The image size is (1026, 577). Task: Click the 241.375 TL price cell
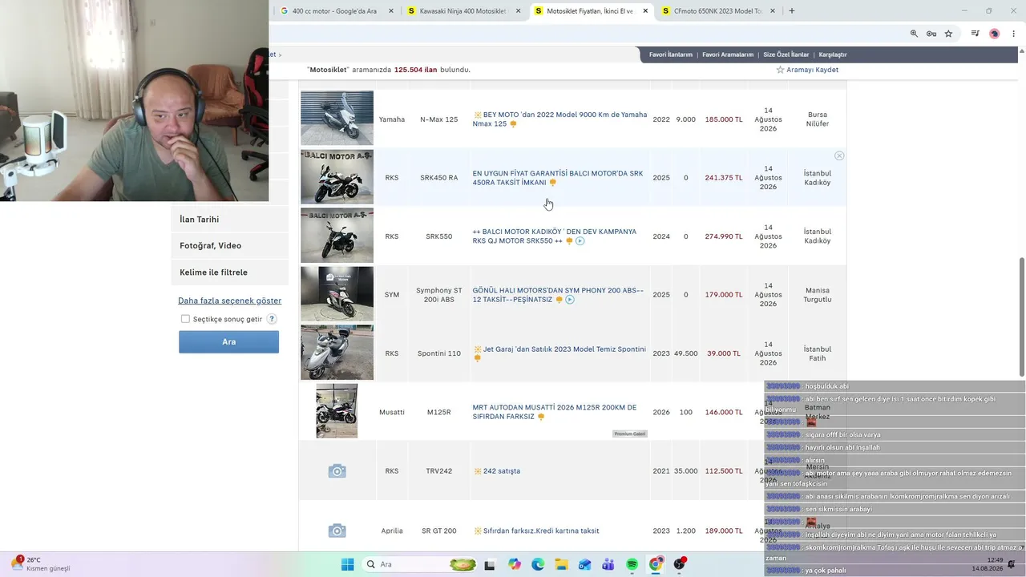(x=724, y=178)
